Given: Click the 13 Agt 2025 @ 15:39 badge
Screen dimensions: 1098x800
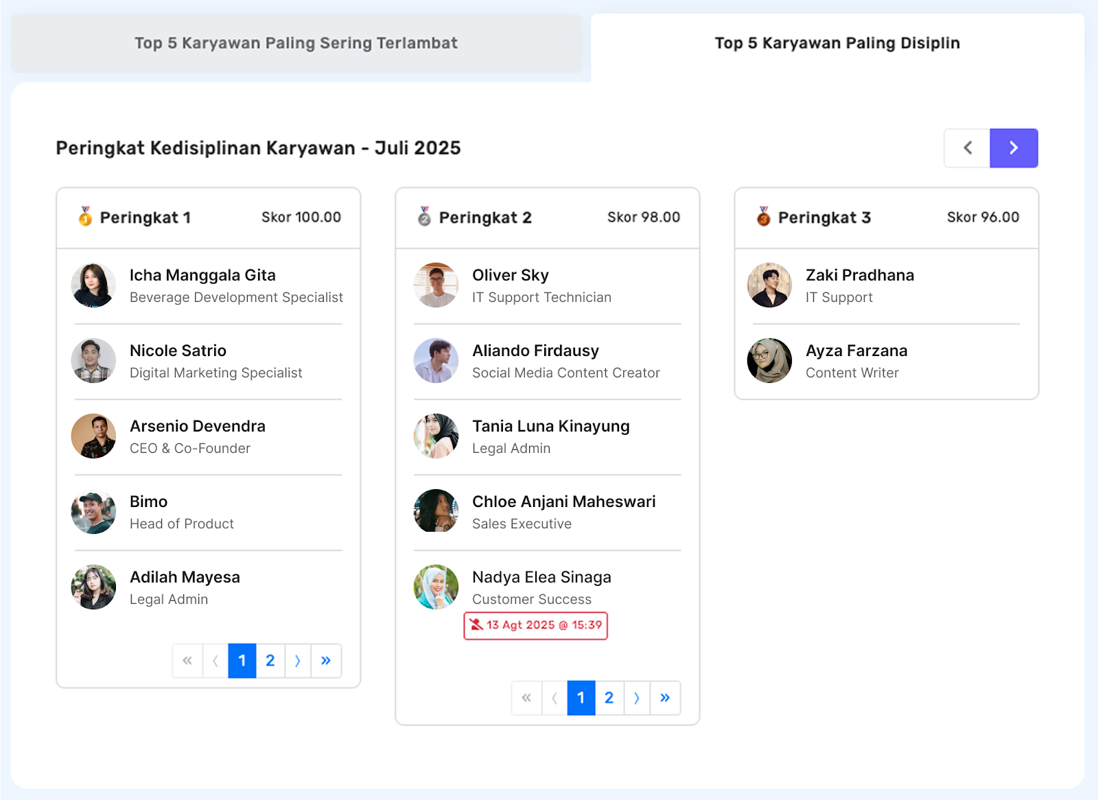Looking at the screenshot, I should [536, 625].
